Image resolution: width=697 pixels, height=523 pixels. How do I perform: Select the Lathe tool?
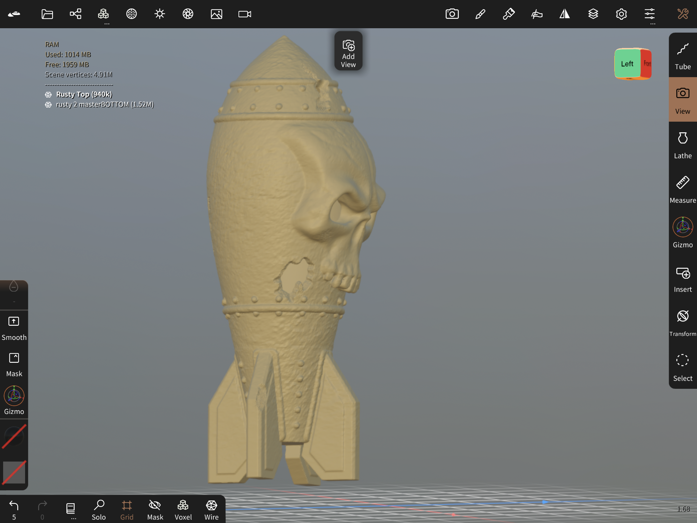[x=683, y=144]
